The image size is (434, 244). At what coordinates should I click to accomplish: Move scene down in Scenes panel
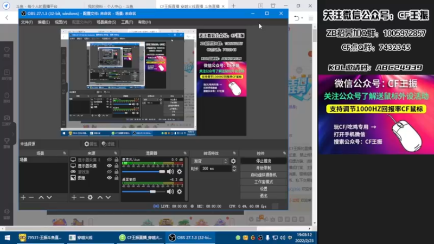pos(49,197)
